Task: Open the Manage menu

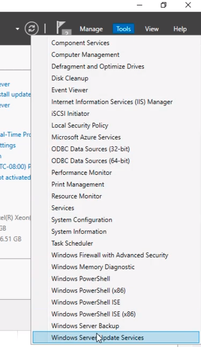Action: tap(91, 29)
